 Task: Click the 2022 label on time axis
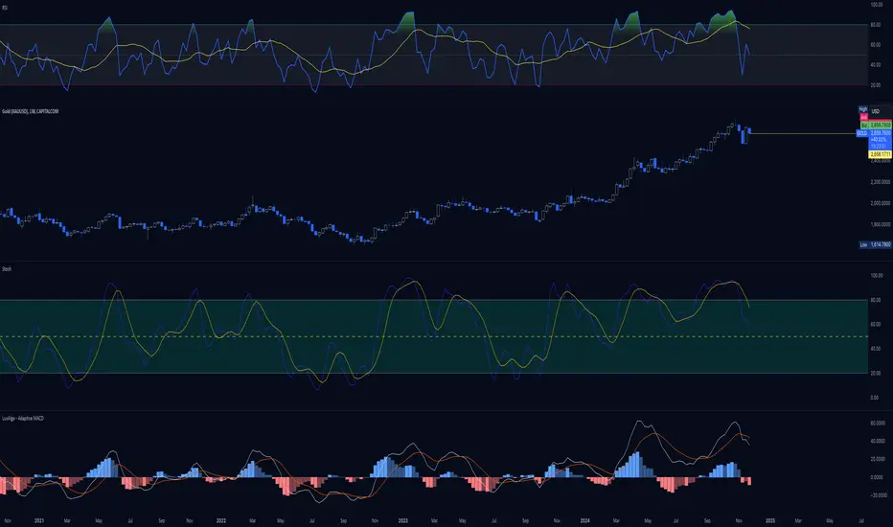221,520
